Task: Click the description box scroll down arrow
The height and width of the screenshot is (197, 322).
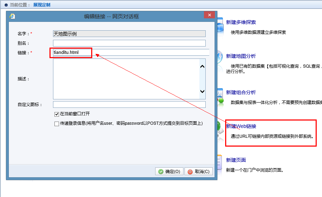Action: [202, 91]
